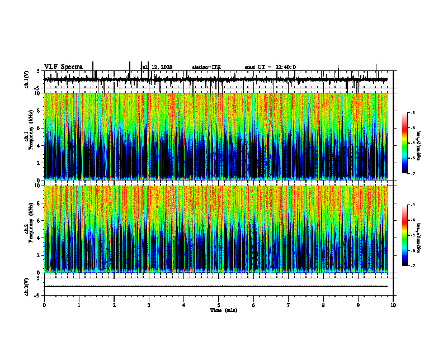Click the "3" tick on the Time axis
443x342 pixels.
[149, 305]
